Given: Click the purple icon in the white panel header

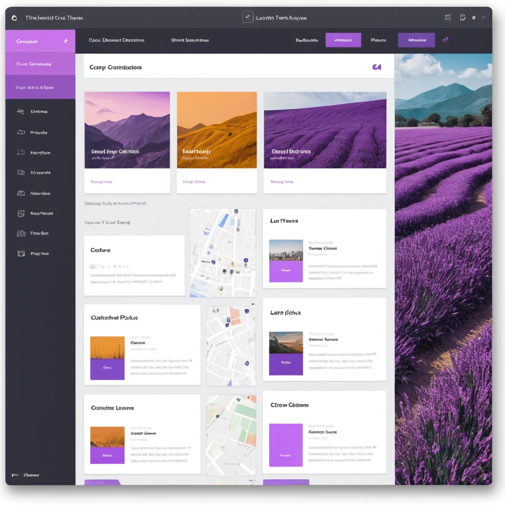Looking at the screenshot, I should [377, 67].
